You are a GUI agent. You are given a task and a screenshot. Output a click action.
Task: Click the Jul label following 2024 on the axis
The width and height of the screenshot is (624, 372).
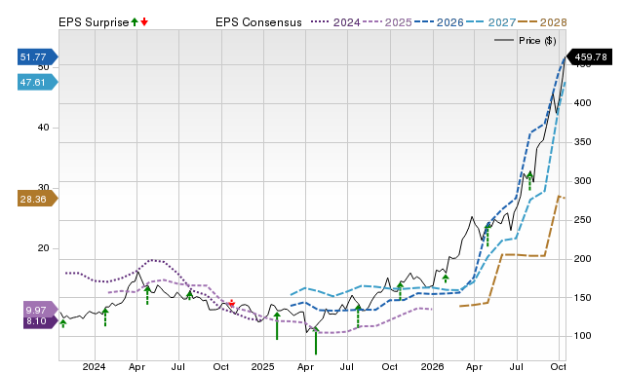177,366
